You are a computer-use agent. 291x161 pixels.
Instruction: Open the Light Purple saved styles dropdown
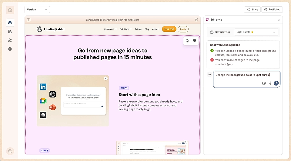click(x=256, y=32)
